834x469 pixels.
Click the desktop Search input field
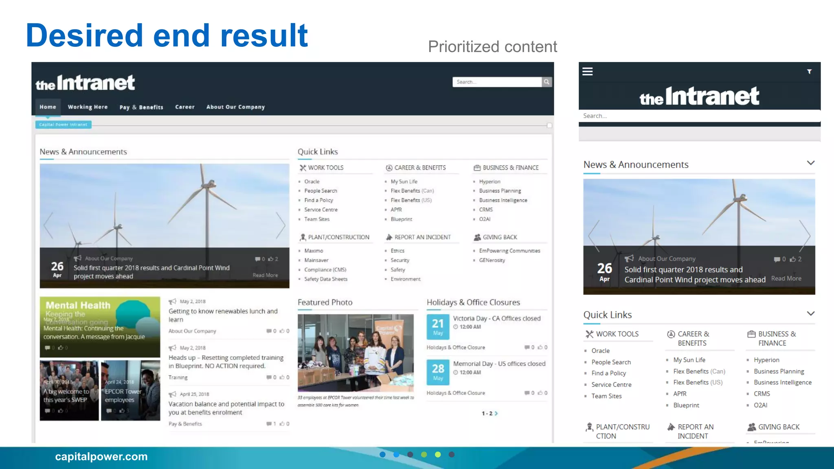[497, 82]
